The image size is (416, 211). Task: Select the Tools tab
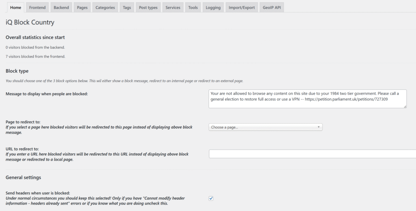(x=193, y=7)
